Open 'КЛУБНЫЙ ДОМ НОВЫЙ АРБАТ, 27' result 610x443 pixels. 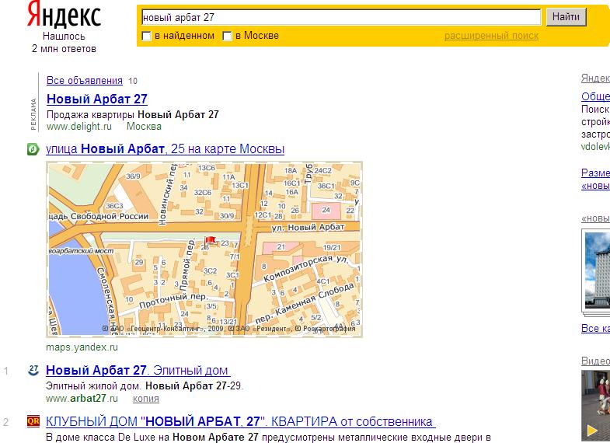pyautogui.click(x=239, y=421)
